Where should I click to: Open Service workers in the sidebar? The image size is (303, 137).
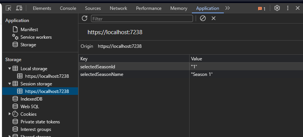tap(36, 37)
